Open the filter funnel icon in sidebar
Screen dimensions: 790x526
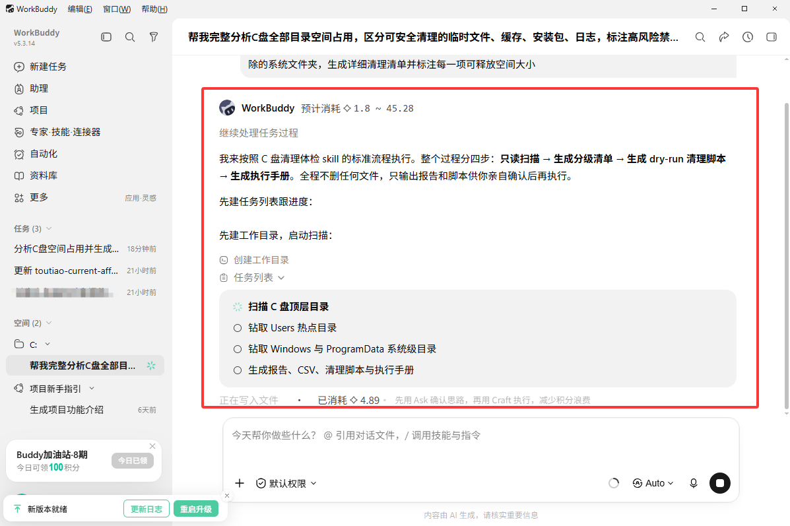(x=154, y=37)
